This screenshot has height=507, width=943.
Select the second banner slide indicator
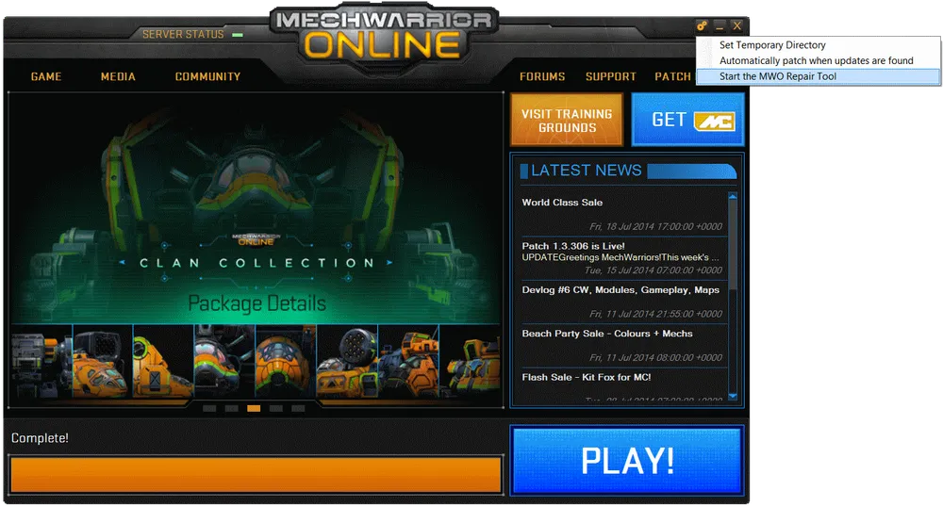coord(232,408)
